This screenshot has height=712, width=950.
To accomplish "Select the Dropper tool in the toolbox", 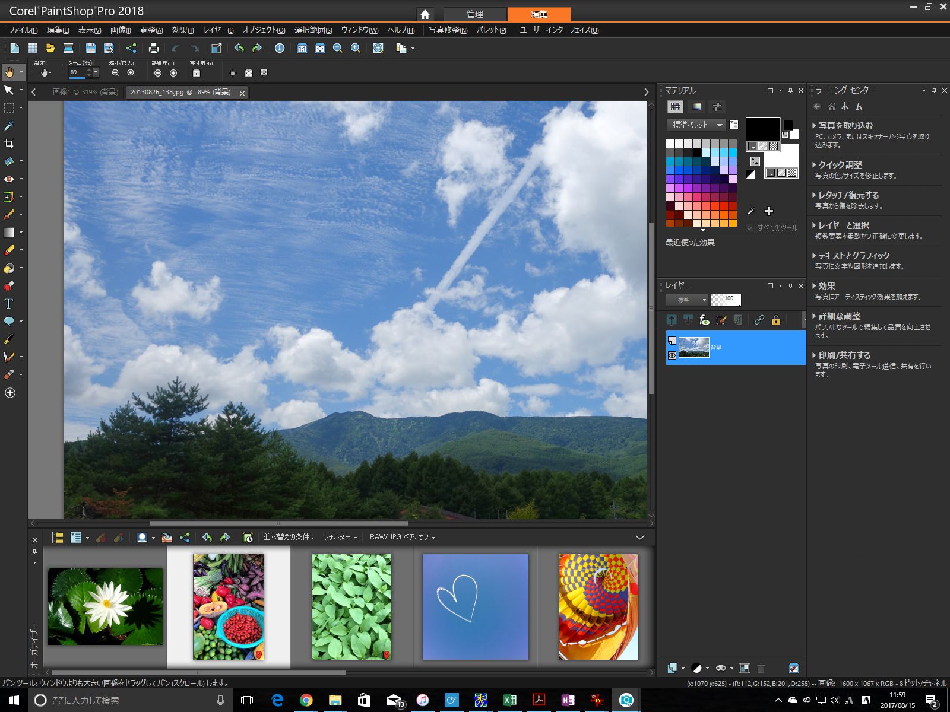I will [x=9, y=126].
